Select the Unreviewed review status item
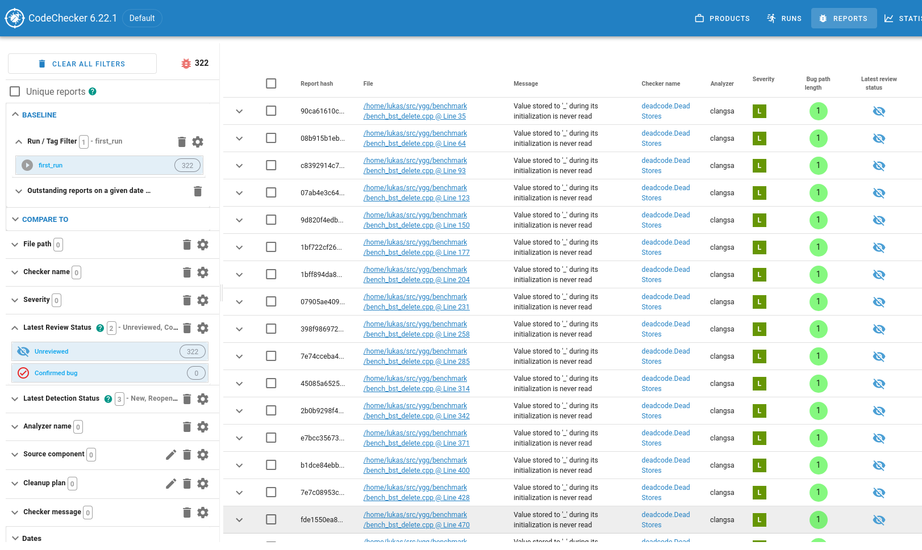This screenshot has height=550, width=922. [x=110, y=351]
